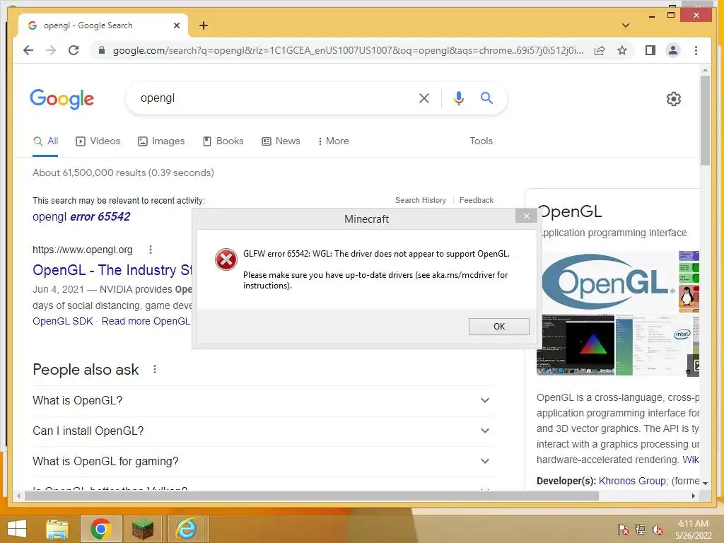Open the Windows Start button
724x543 pixels.
click(x=17, y=529)
